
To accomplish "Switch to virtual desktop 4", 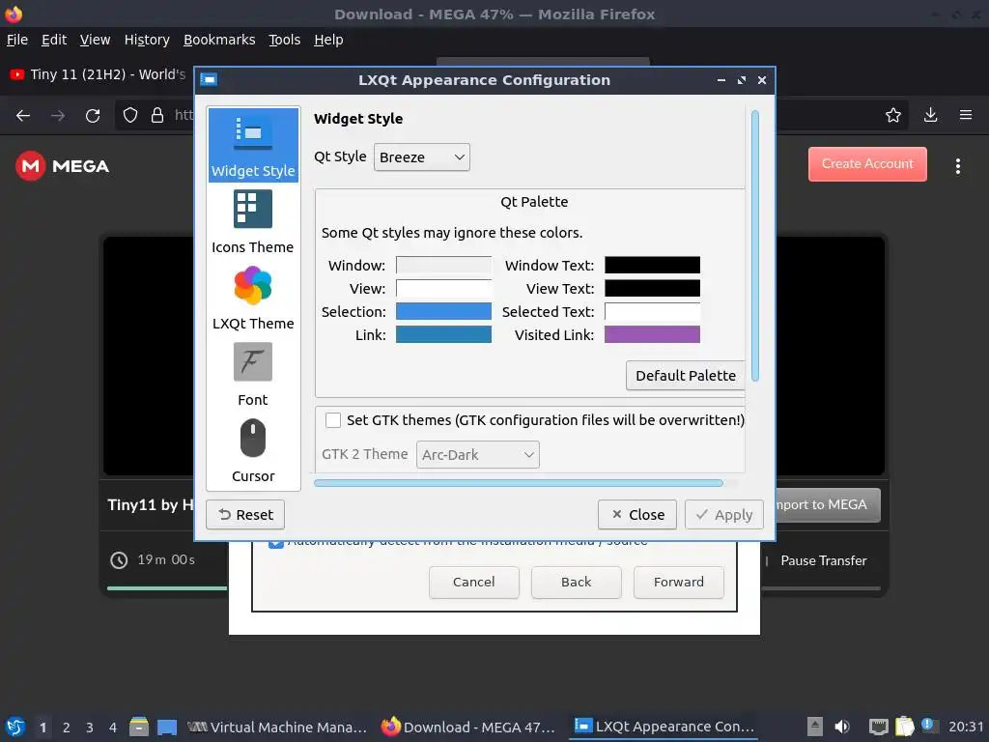I will pos(113,728).
